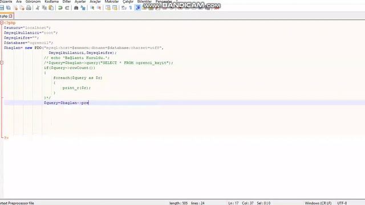Click the line $mysqlkullanici="root";
Screen dimensions: 365x205
pyautogui.click(x=31, y=33)
